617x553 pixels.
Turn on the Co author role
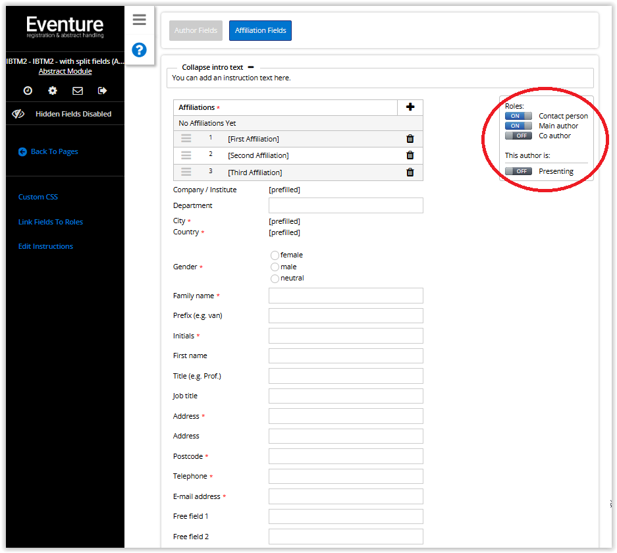(x=518, y=136)
